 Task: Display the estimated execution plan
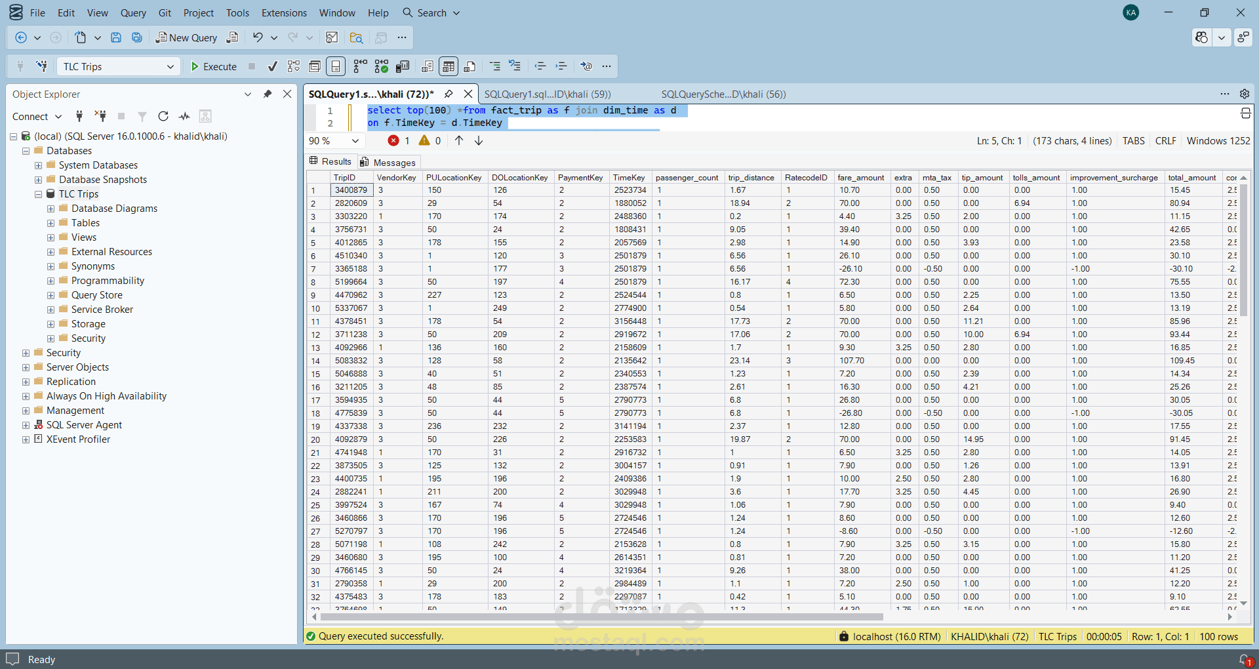tap(294, 66)
